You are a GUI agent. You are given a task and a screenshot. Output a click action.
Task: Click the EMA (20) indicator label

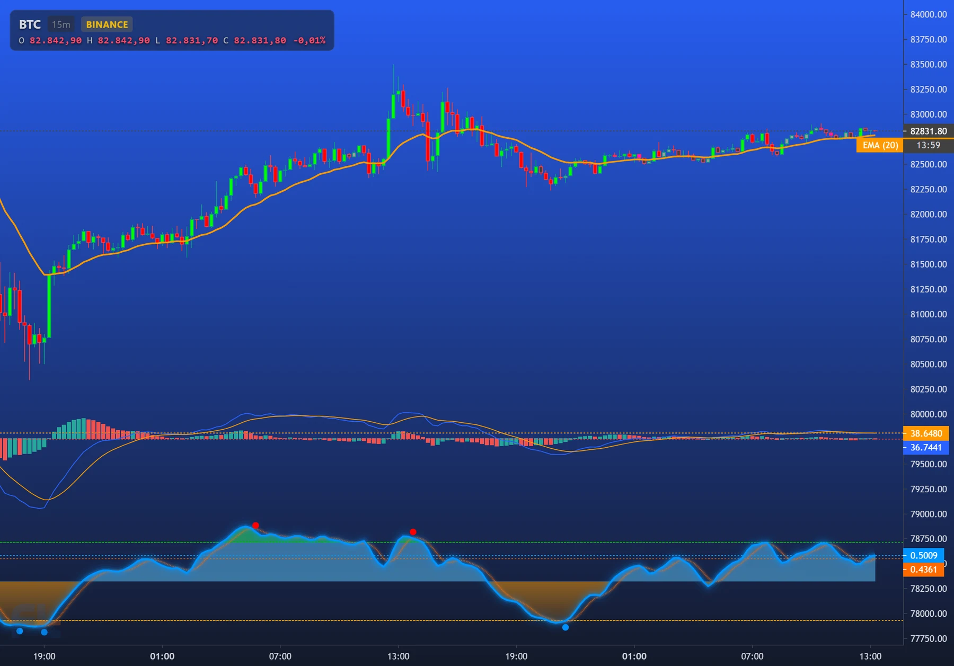click(880, 145)
